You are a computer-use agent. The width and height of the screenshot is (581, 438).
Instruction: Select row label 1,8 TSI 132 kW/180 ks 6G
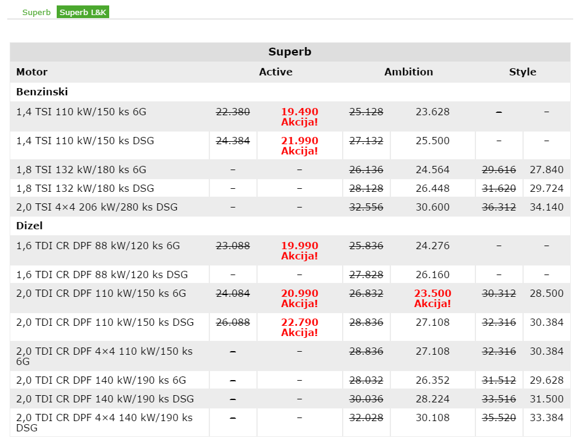[81, 170]
